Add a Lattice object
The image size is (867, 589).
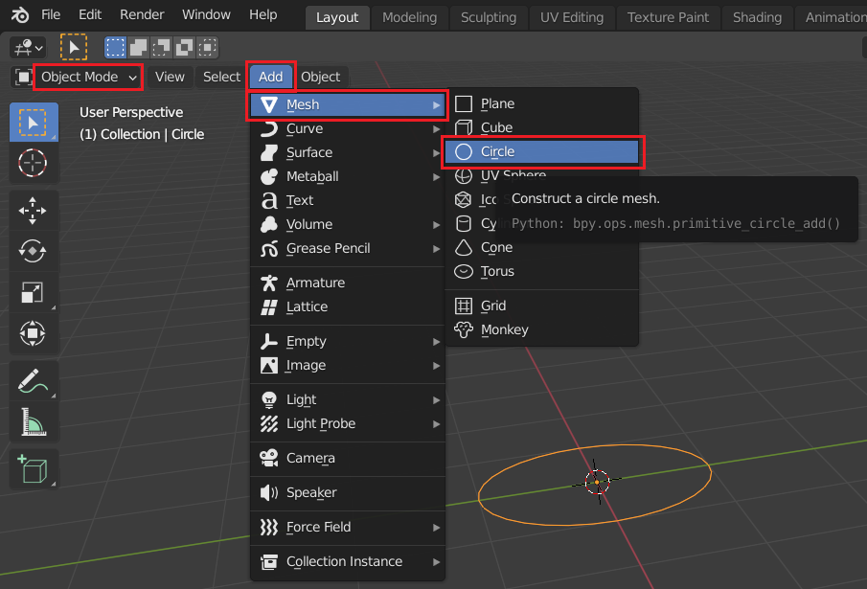(347, 306)
